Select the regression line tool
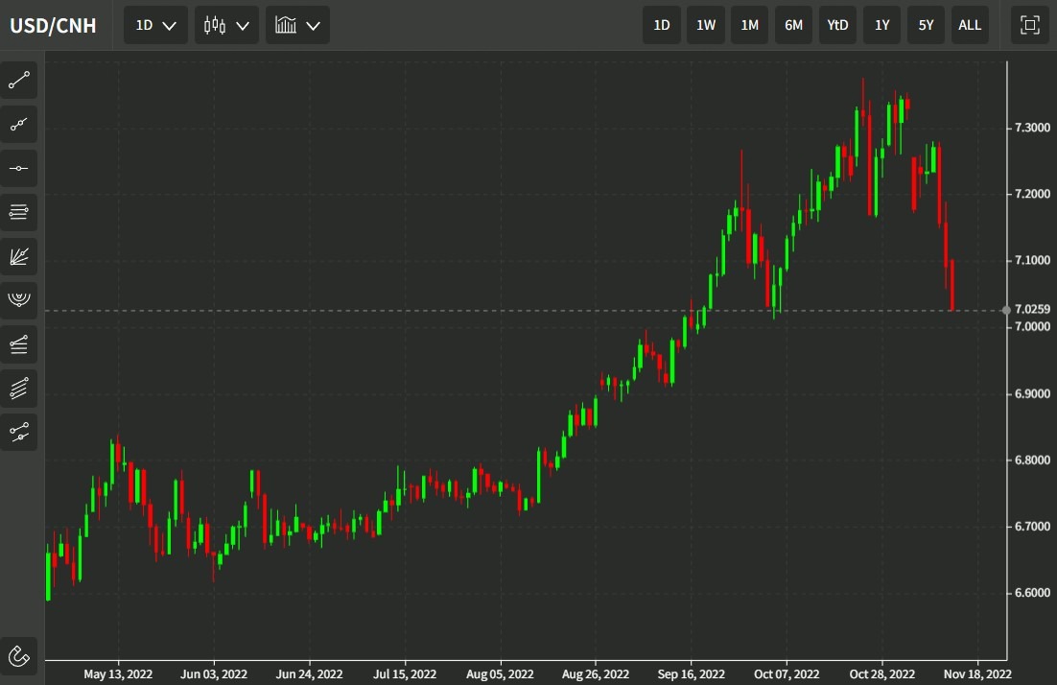1057x685 pixels. [19, 432]
